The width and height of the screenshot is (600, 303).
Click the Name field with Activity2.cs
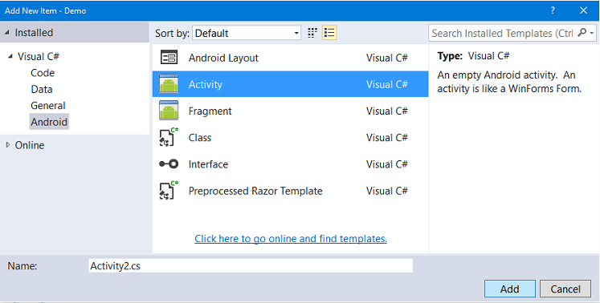click(251, 266)
